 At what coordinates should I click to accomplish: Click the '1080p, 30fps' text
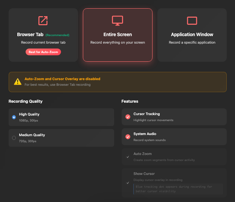pyautogui.click(x=29, y=120)
